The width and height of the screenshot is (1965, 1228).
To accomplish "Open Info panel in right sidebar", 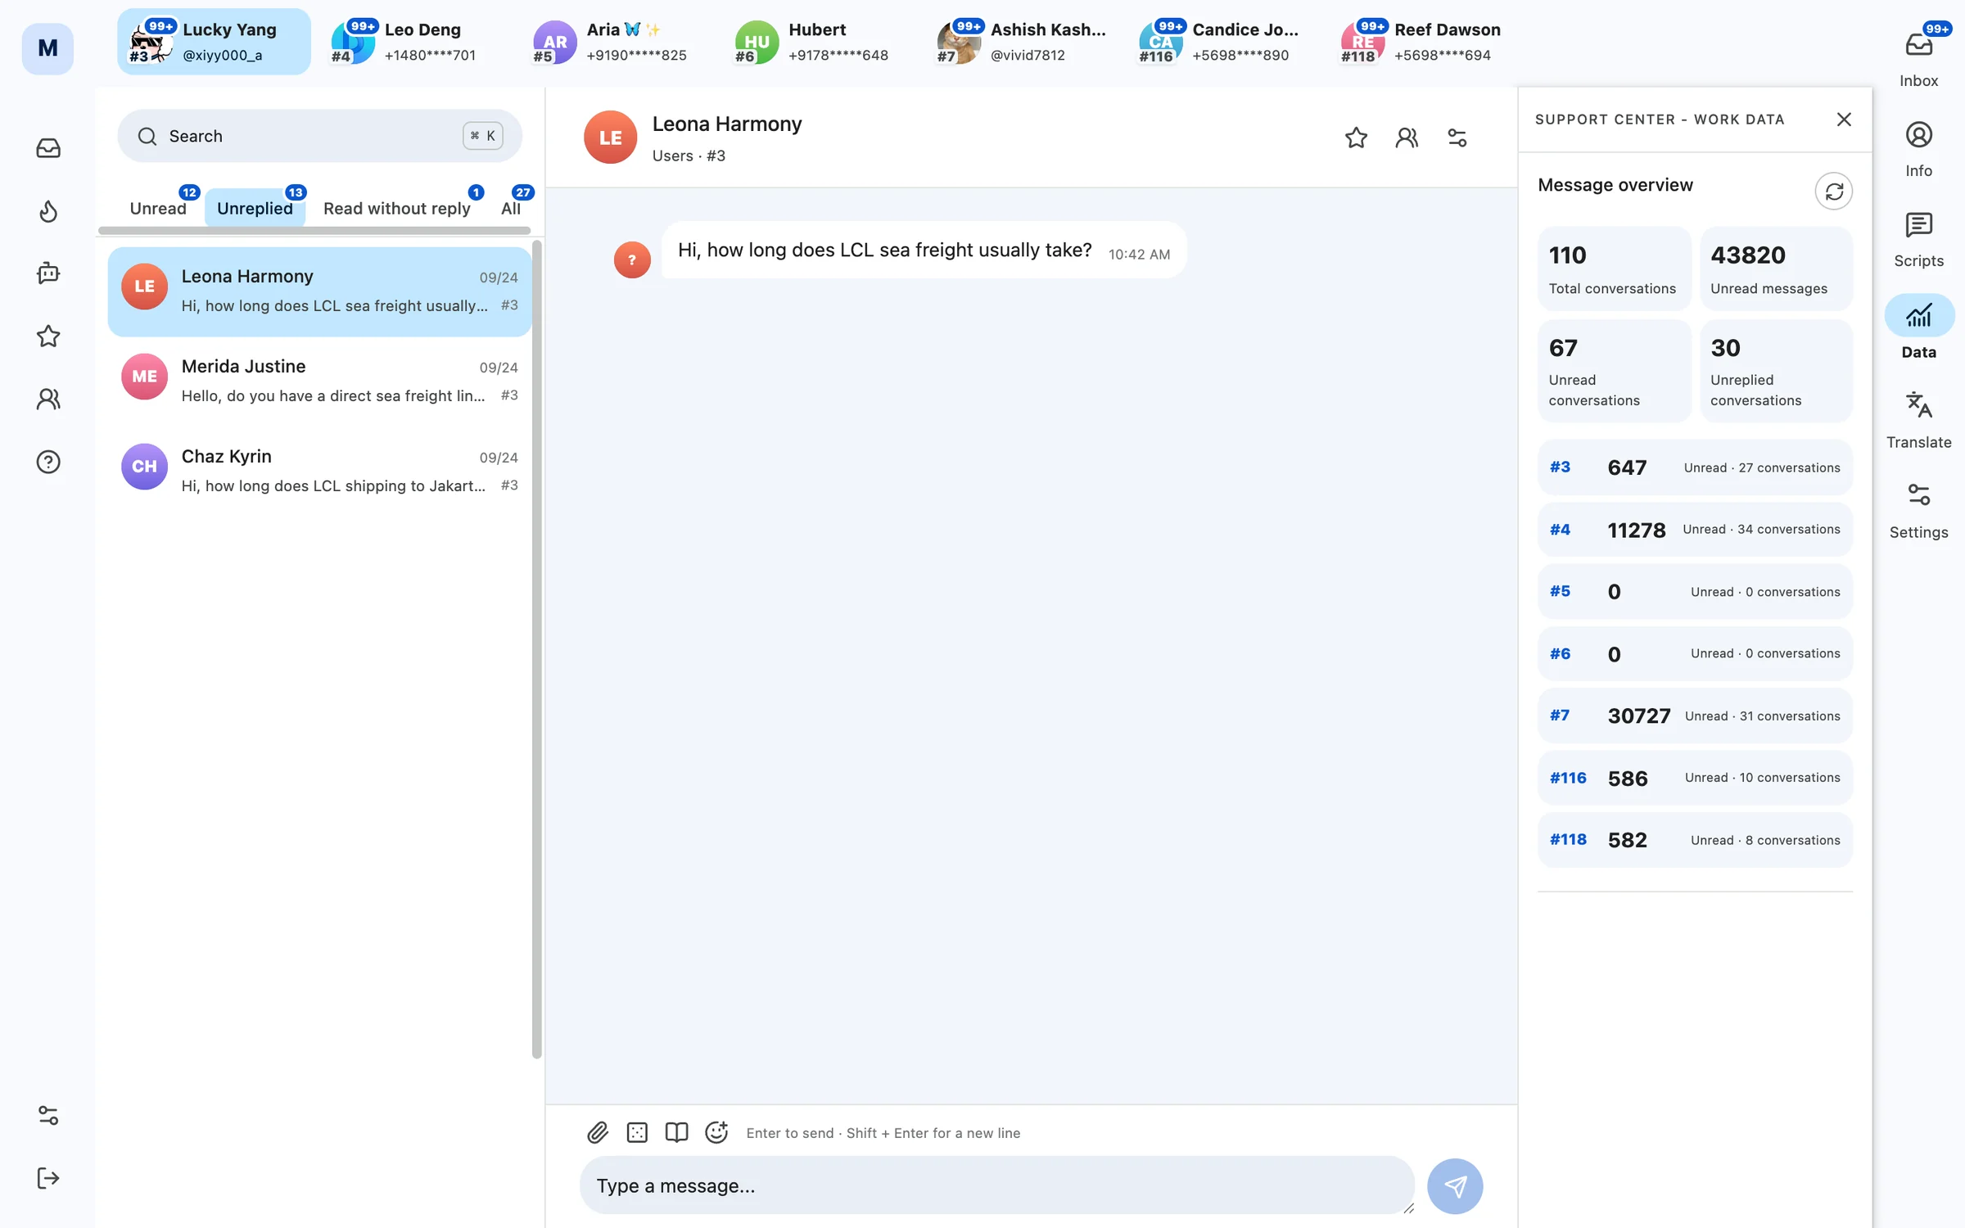I will [1919, 149].
